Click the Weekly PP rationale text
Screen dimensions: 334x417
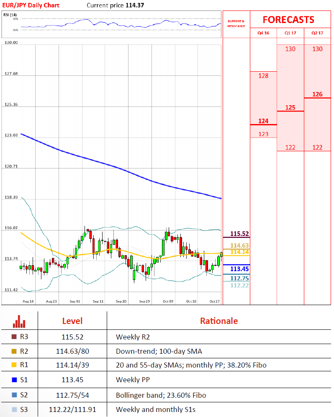133,380
